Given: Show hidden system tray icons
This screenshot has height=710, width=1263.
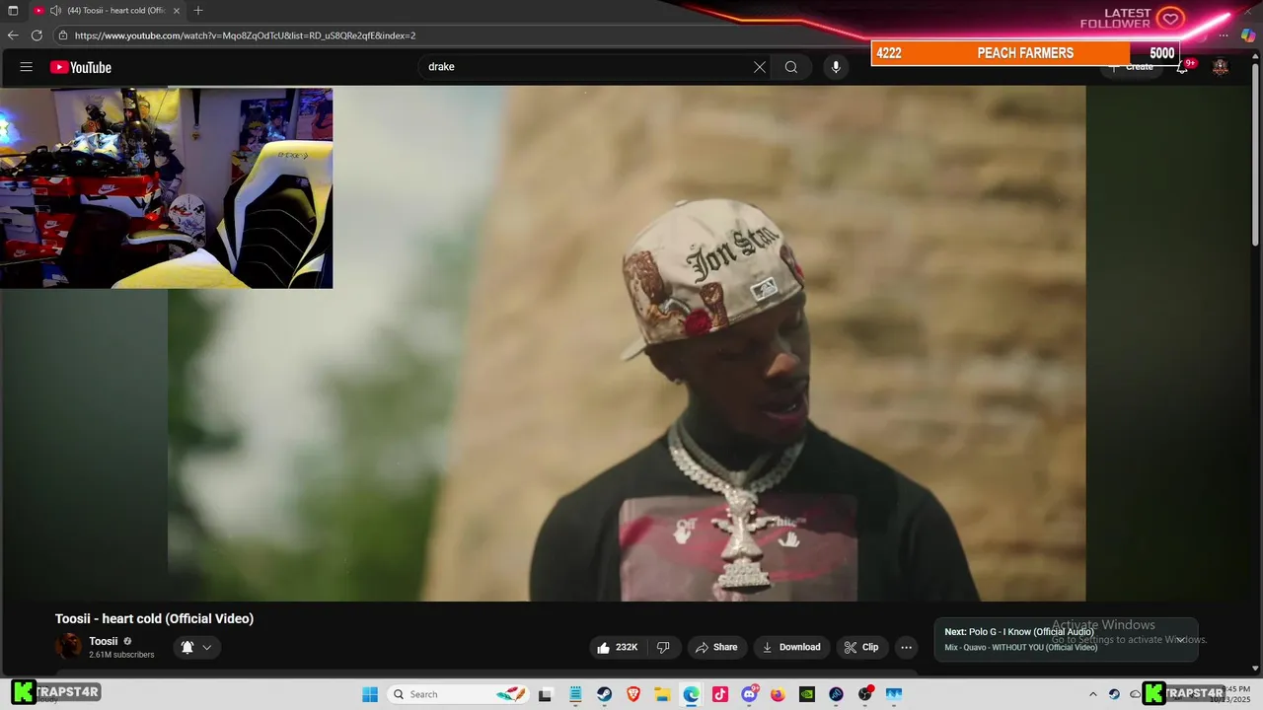Looking at the screenshot, I should tap(1093, 694).
